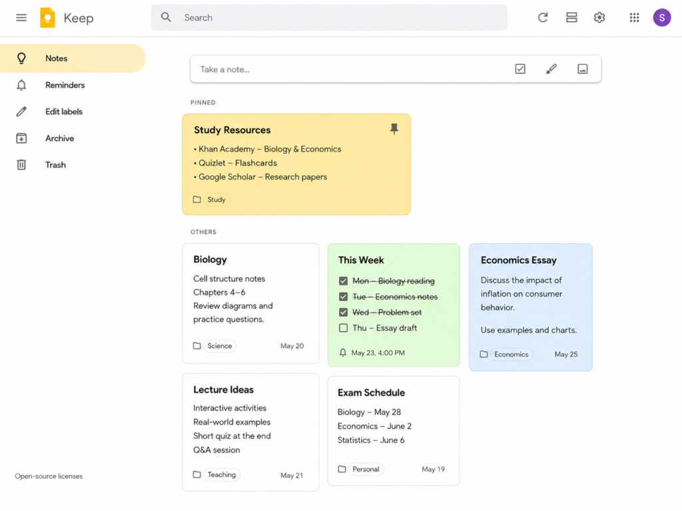Click the Chapters 4–6 line
Viewport: 682px width, 511px height.
219,293
